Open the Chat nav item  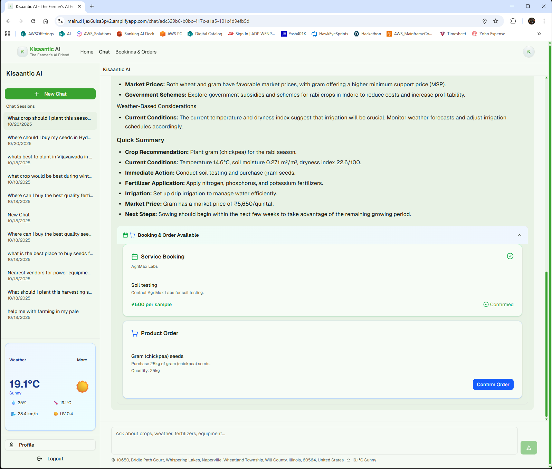[x=104, y=52]
